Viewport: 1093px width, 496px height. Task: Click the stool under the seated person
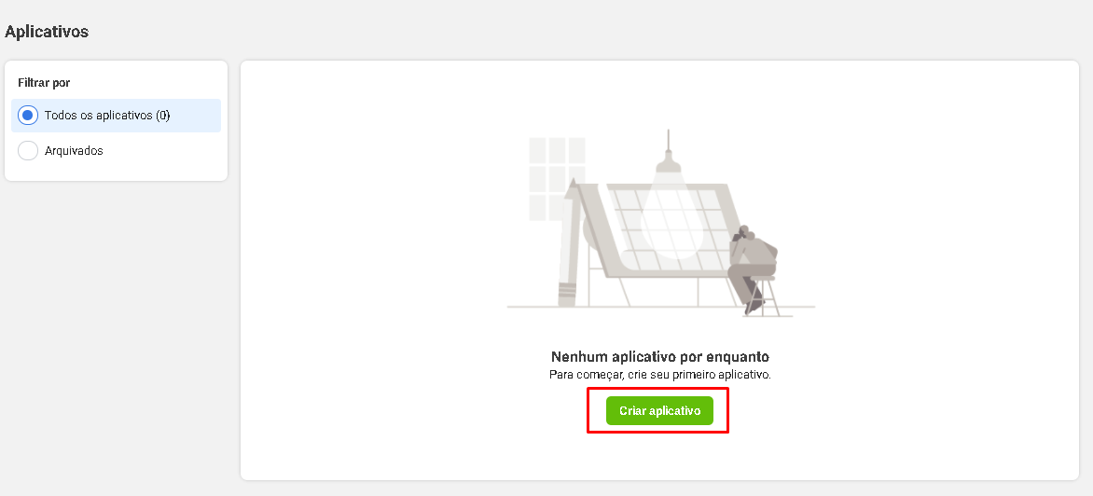click(x=761, y=296)
